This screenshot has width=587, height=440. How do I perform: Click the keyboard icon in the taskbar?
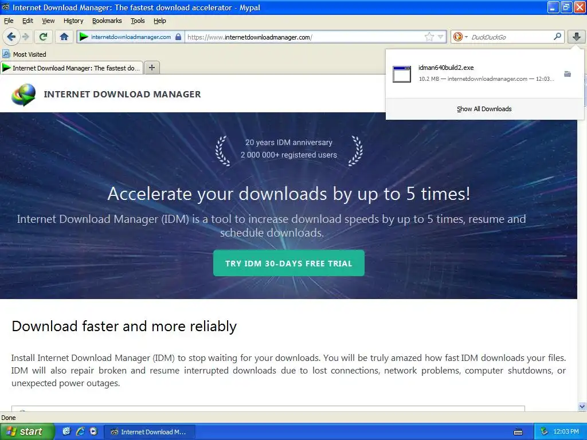click(x=518, y=432)
